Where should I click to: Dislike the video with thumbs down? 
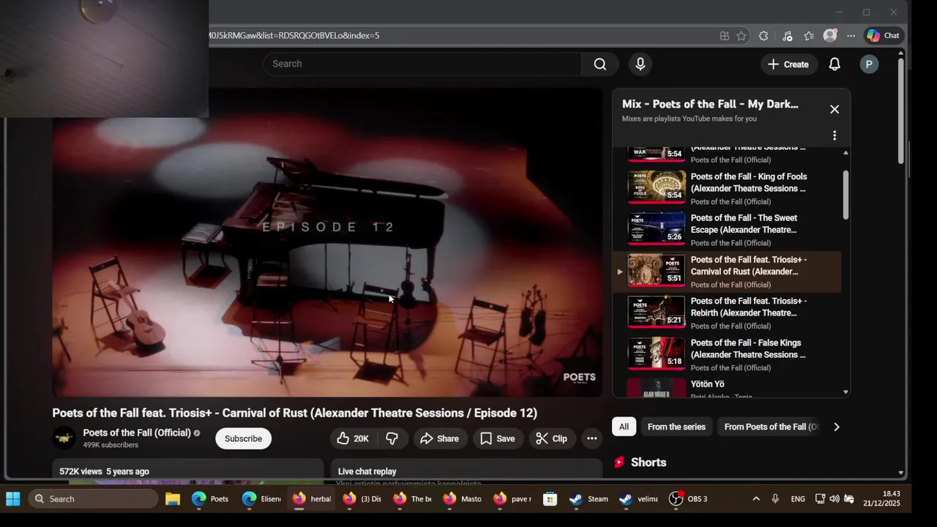tap(392, 438)
